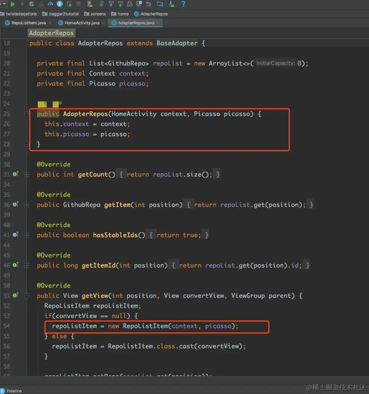Open the Freeline tool window in status bar
The width and height of the screenshot is (369, 394).
[11, 391]
